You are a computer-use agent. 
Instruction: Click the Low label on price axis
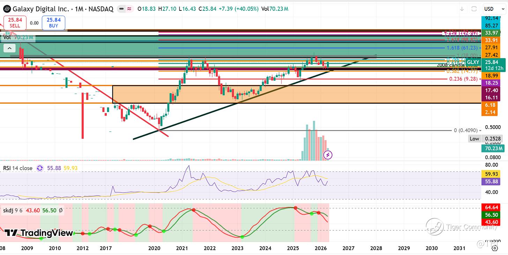pyautogui.click(x=475, y=138)
